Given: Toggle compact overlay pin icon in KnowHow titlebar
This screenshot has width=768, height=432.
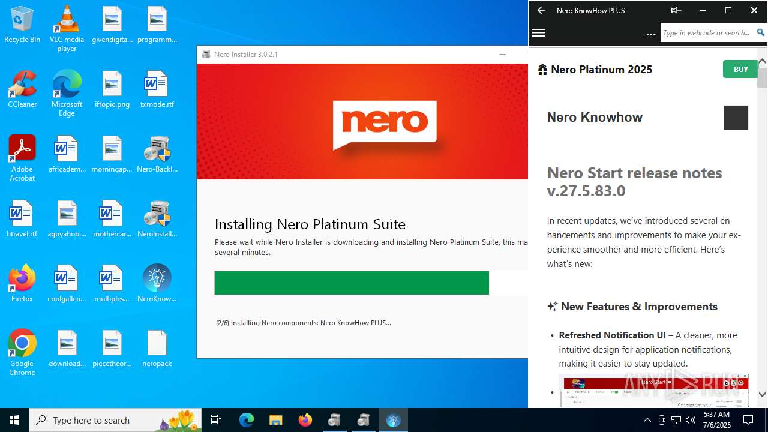Looking at the screenshot, I should click(x=676, y=10).
